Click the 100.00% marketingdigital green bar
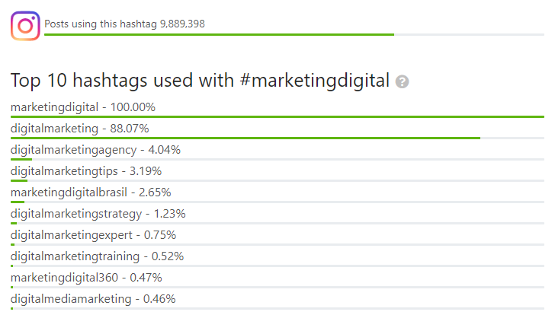Image resolution: width=555 pixels, height=315 pixels. [277, 116]
